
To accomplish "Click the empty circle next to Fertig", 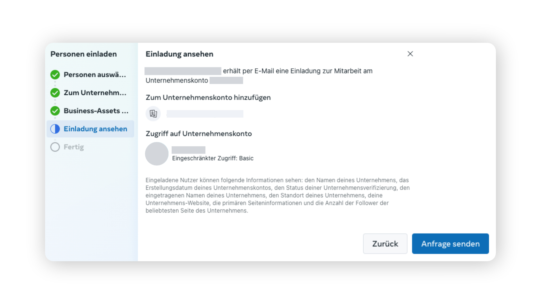I will click(55, 147).
